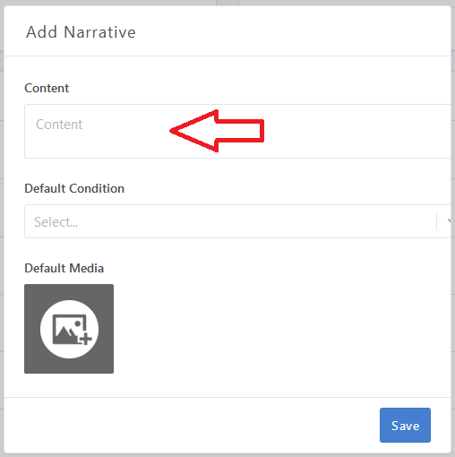
Task: Click the red arrow pointing at Content
Action: [x=217, y=131]
